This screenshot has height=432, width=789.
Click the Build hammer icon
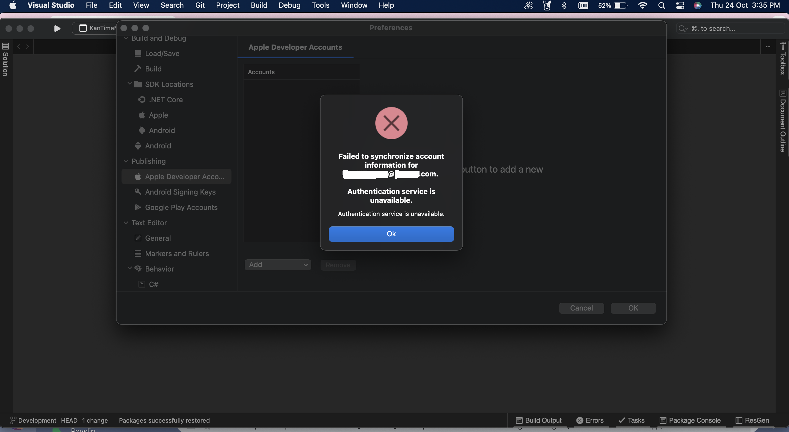(x=138, y=69)
